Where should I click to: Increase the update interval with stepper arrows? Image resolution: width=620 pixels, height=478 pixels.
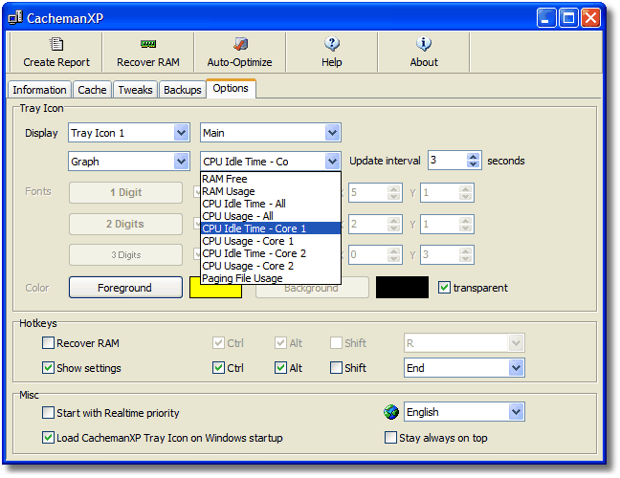click(473, 157)
